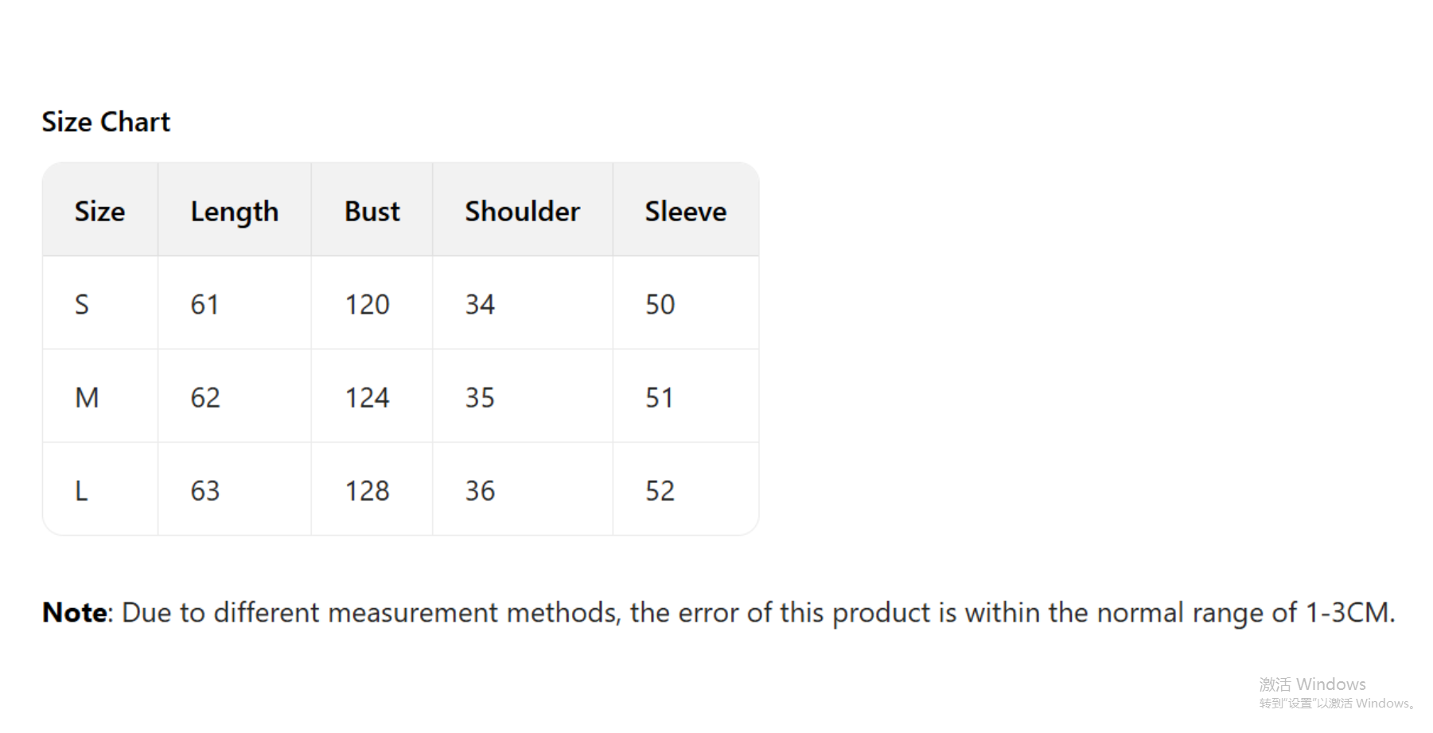Select the L size row label
Image resolution: width=1433 pixels, height=733 pixels.
pos(81,490)
